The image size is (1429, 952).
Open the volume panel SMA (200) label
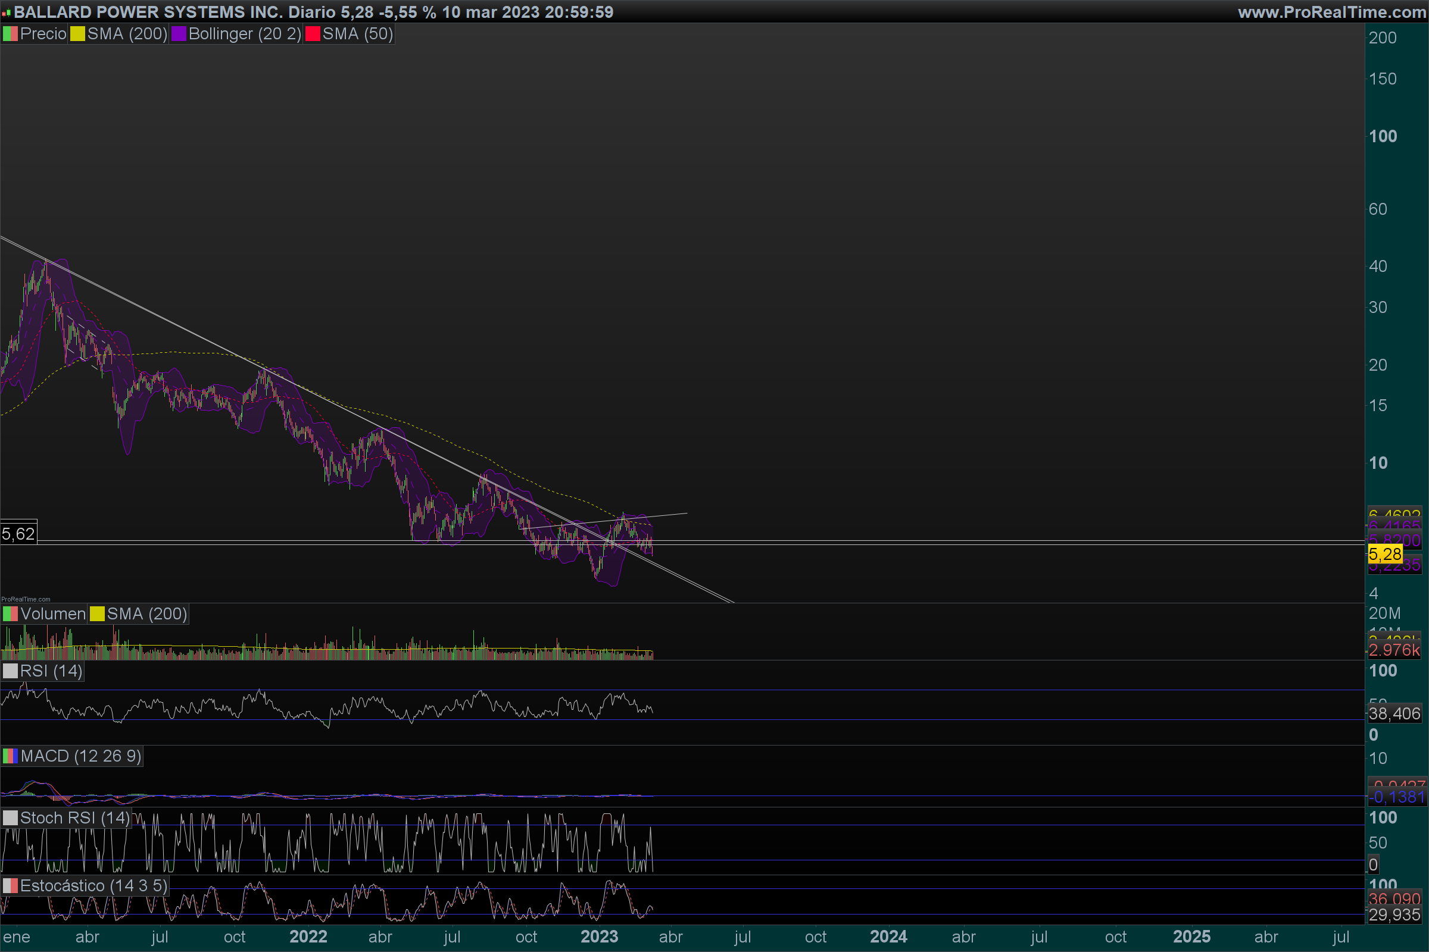pos(146,614)
